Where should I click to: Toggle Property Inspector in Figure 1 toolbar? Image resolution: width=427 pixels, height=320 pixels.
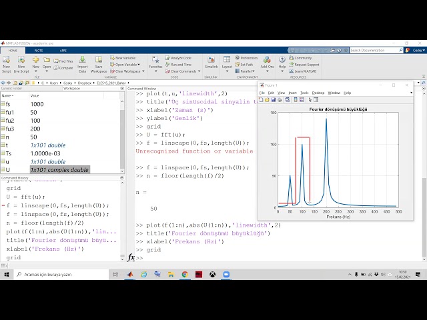click(x=316, y=100)
